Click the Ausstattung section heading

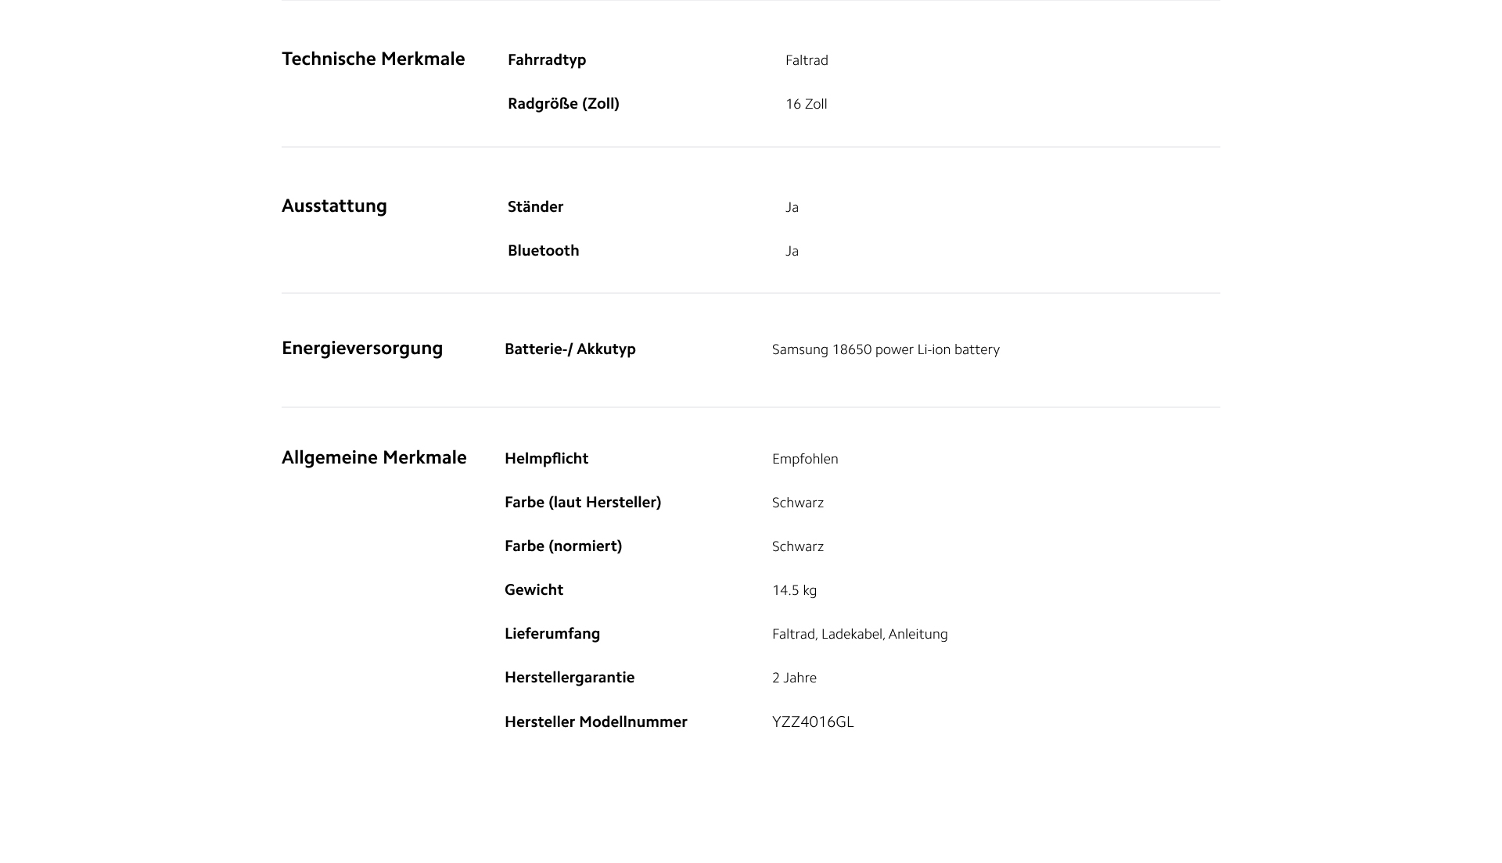tap(334, 206)
